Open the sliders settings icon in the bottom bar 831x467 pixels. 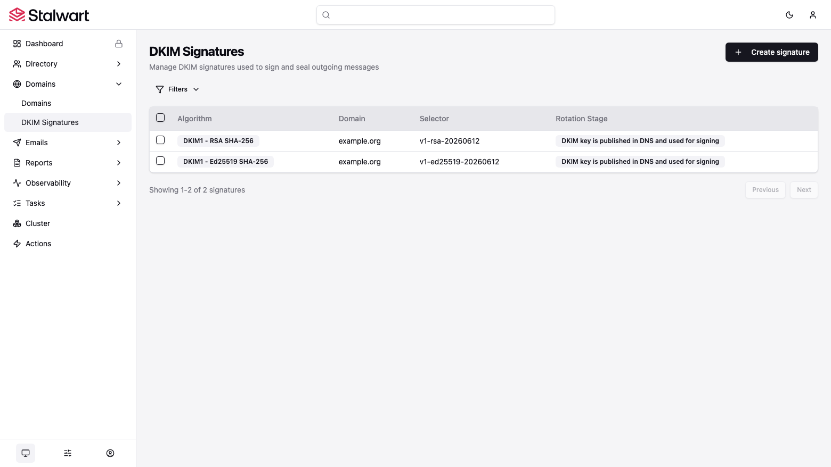[68, 453]
